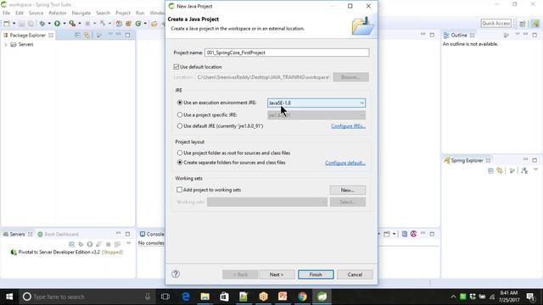Image resolution: width=543 pixels, height=305 pixels.
Task: Open Task View from the taskbar
Action: [x=165, y=297]
